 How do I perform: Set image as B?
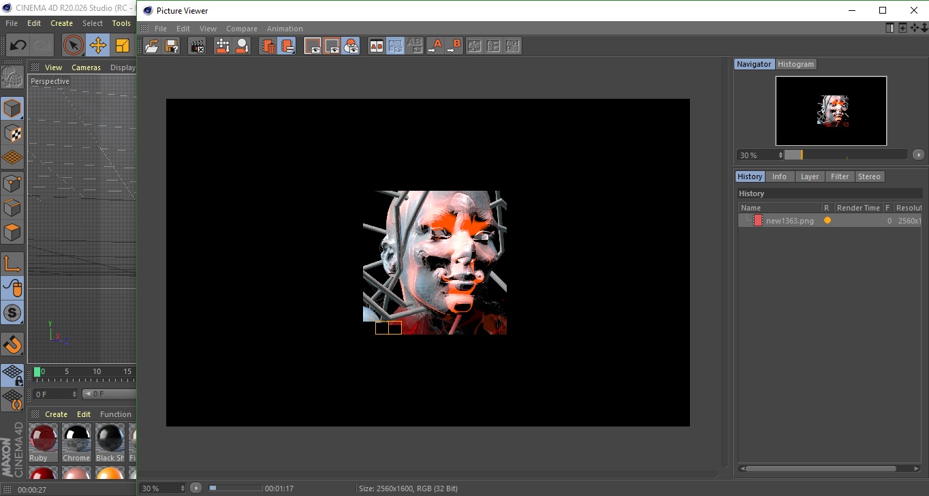point(454,46)
